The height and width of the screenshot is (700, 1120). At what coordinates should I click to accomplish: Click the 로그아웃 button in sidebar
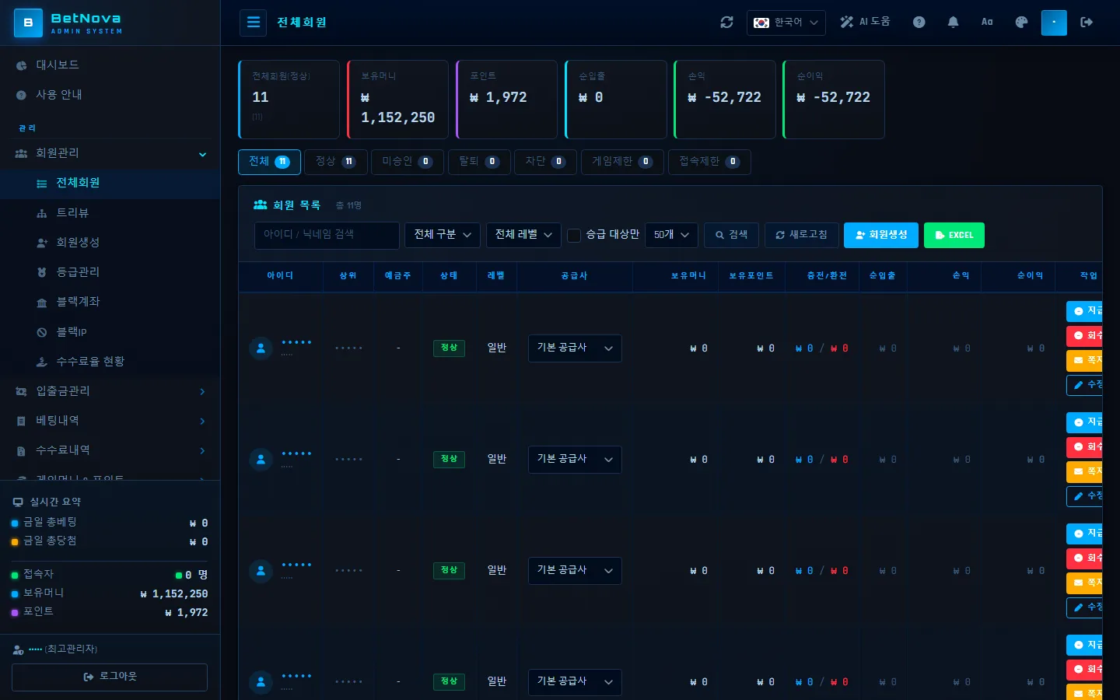pyautogui.click(x=110, y=677)
